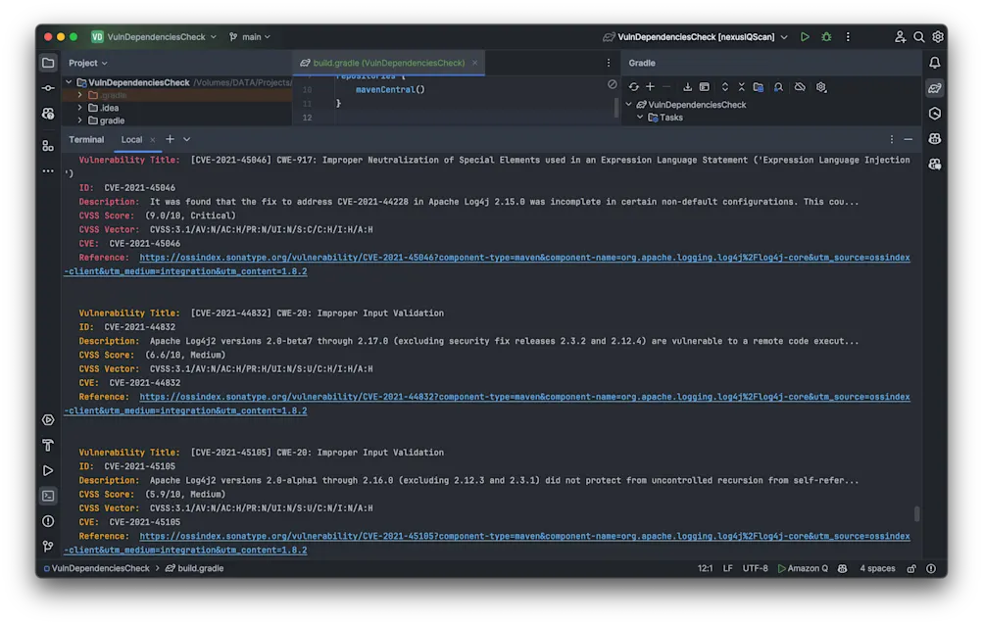Open the Commit tool window

pyautogui.click(x=48, y=88)
